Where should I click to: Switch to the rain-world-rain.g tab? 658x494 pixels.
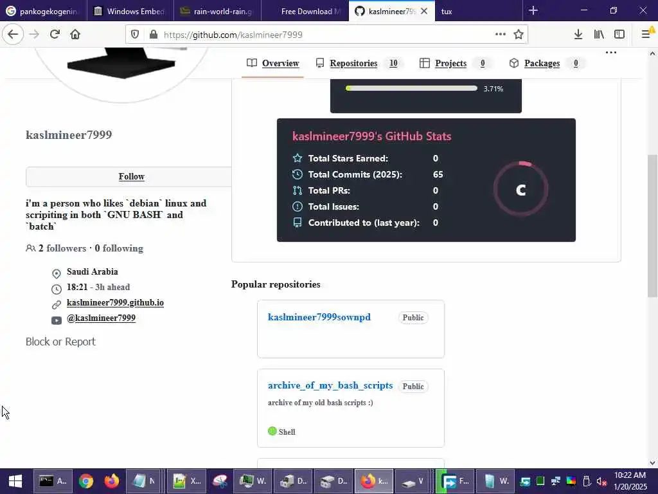click(217, 11)
